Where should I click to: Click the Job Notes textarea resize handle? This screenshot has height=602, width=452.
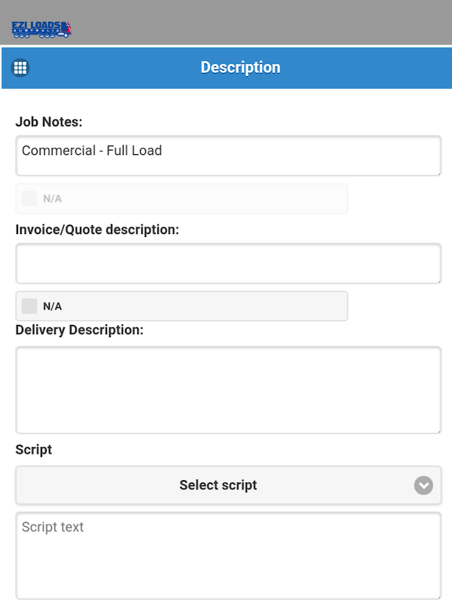tap(438, 172)
